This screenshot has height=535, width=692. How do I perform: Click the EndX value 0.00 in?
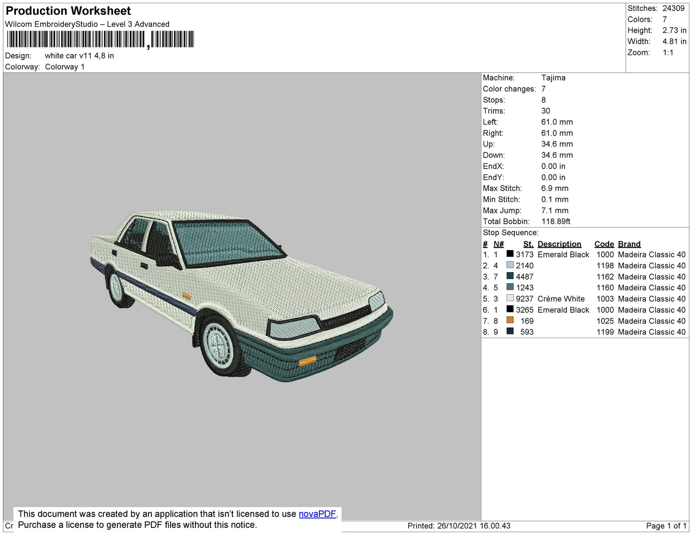pyautogui.click(x=553, y=166)
